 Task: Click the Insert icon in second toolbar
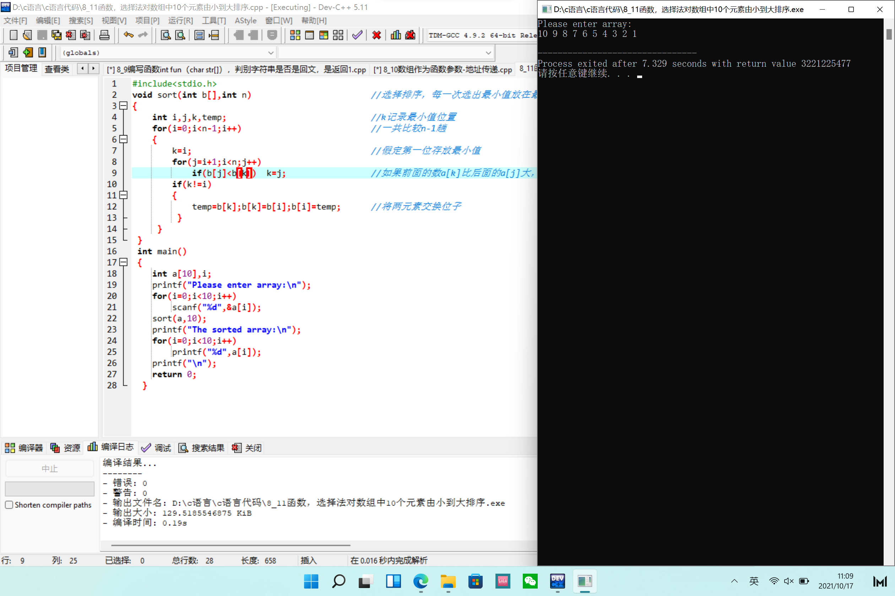(x=13, y=53)
